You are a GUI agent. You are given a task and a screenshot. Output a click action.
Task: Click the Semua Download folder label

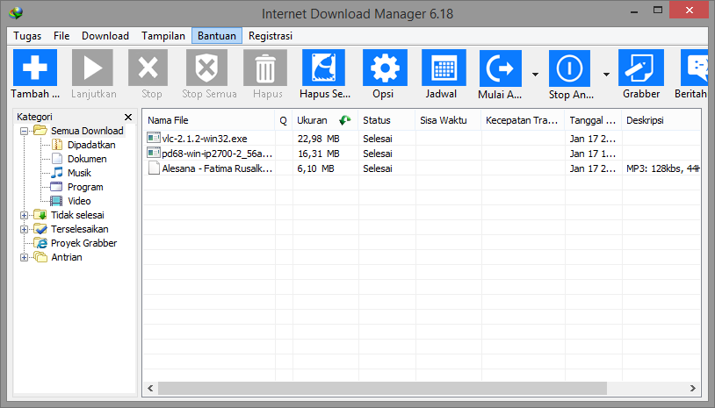click(87, 131)
